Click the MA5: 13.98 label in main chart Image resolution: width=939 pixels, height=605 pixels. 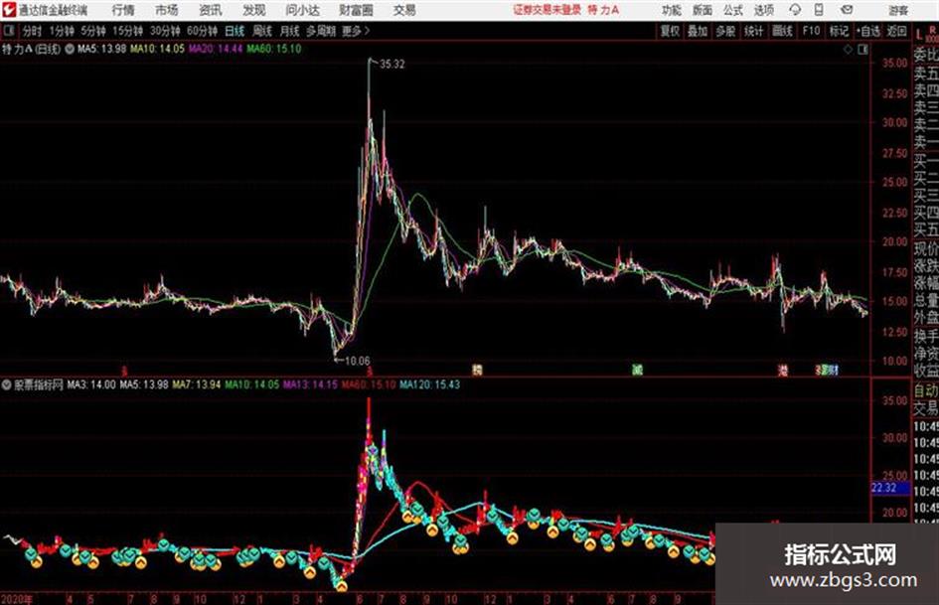point(101,49)
